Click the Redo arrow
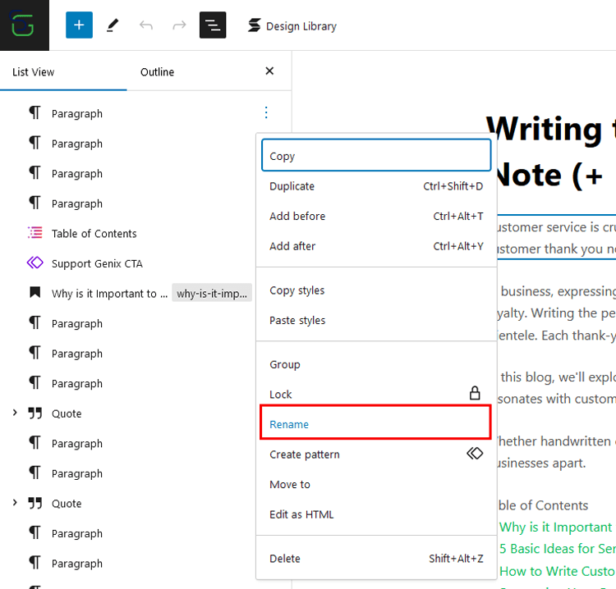 [x=179, y=25]
